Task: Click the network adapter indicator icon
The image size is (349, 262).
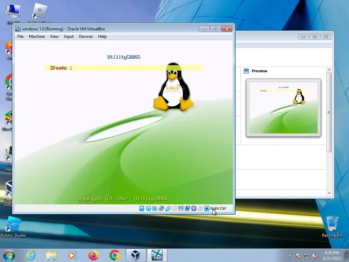Action: click(x=161, y=208)
